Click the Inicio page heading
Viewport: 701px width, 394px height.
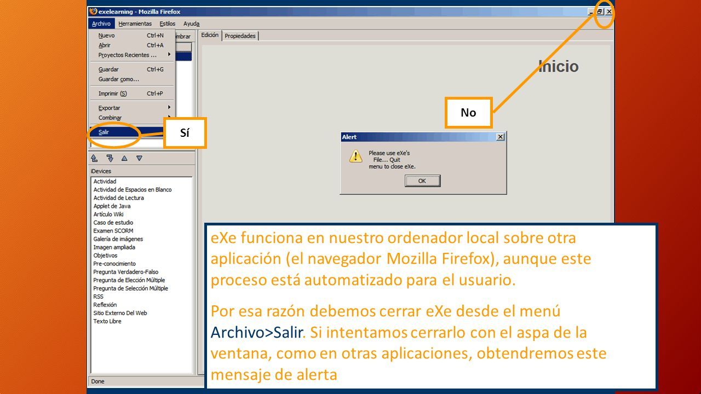click(x=558, y=67)
